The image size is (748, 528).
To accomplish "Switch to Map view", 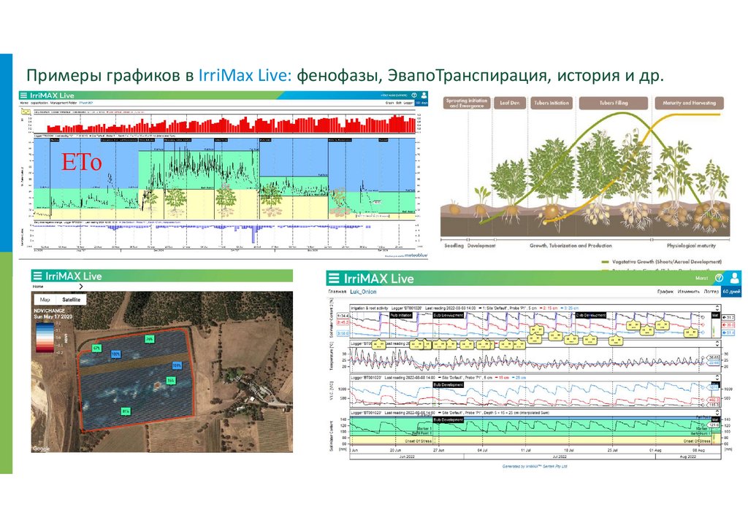I will (x=45, y=300).
